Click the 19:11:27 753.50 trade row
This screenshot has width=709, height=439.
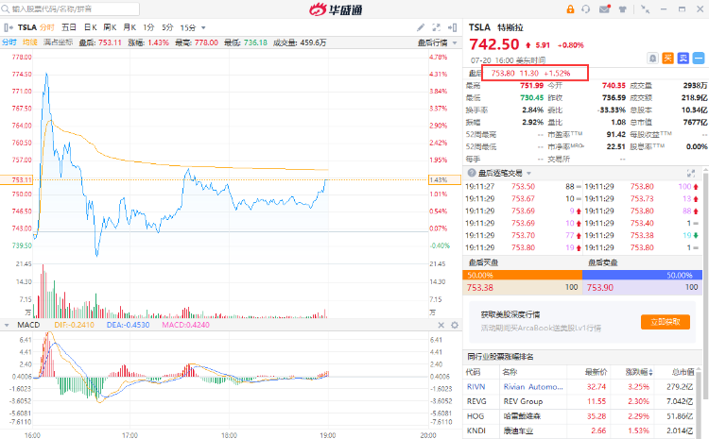(x=523, y=187)
